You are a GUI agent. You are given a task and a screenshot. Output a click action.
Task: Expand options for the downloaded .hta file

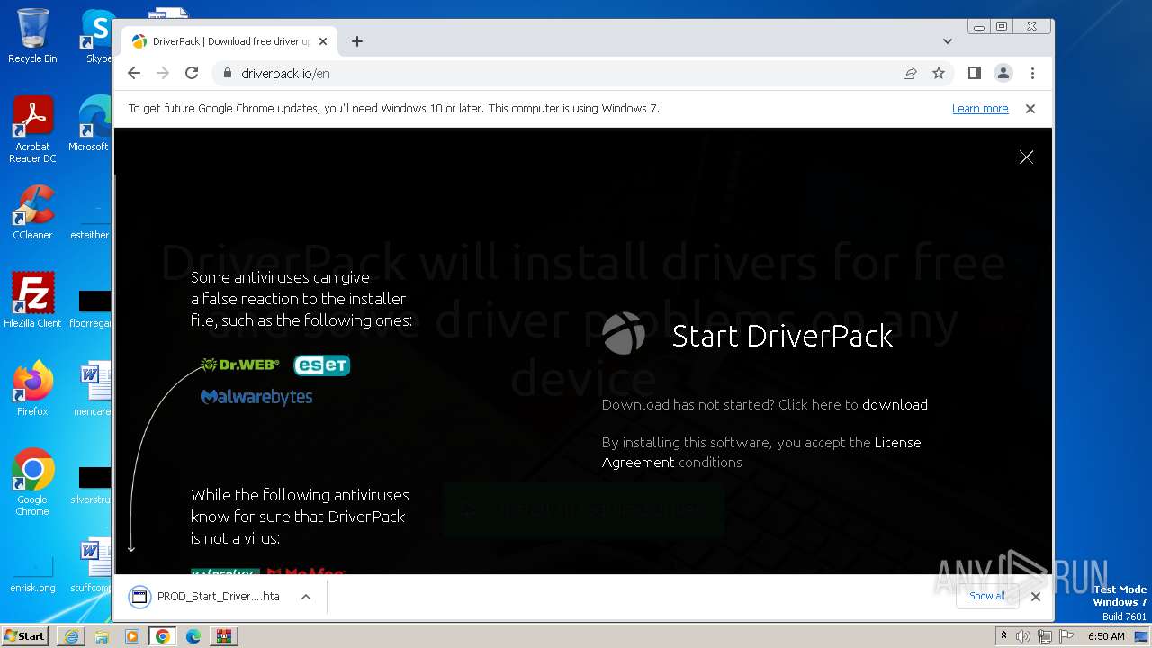[x=306, y=597]
